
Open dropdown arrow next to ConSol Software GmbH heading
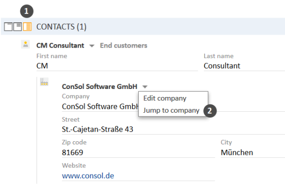click(x=145, y=87)
